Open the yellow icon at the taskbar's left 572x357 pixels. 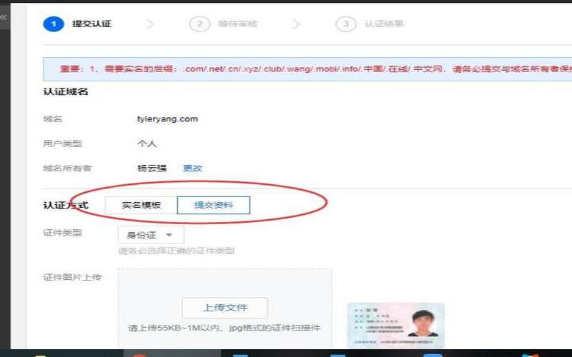tap(42, 354)
